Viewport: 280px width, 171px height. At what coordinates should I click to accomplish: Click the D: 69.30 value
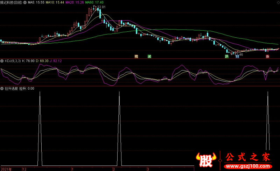tap(42, 61)
